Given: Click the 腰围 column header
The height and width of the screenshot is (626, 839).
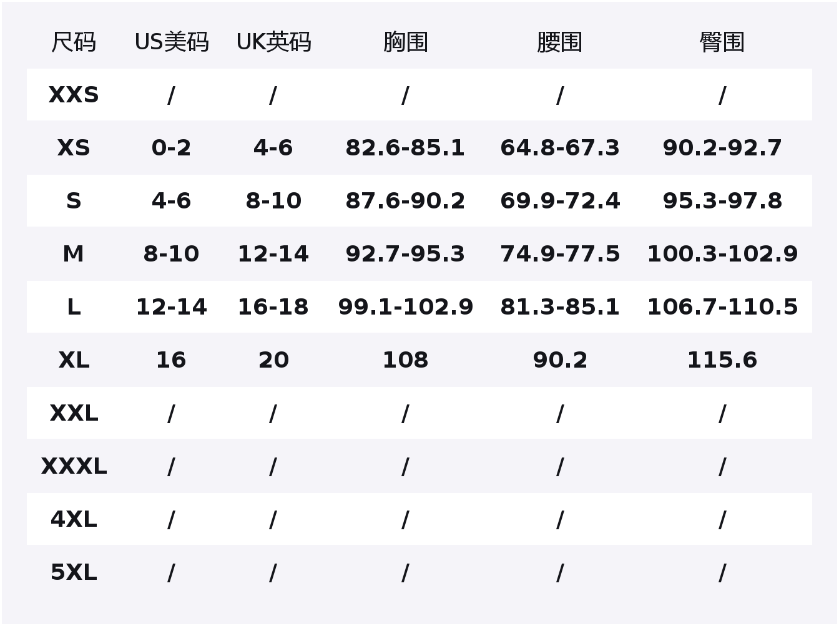Looking at the screenshot, I should click(x=560, y=42).
